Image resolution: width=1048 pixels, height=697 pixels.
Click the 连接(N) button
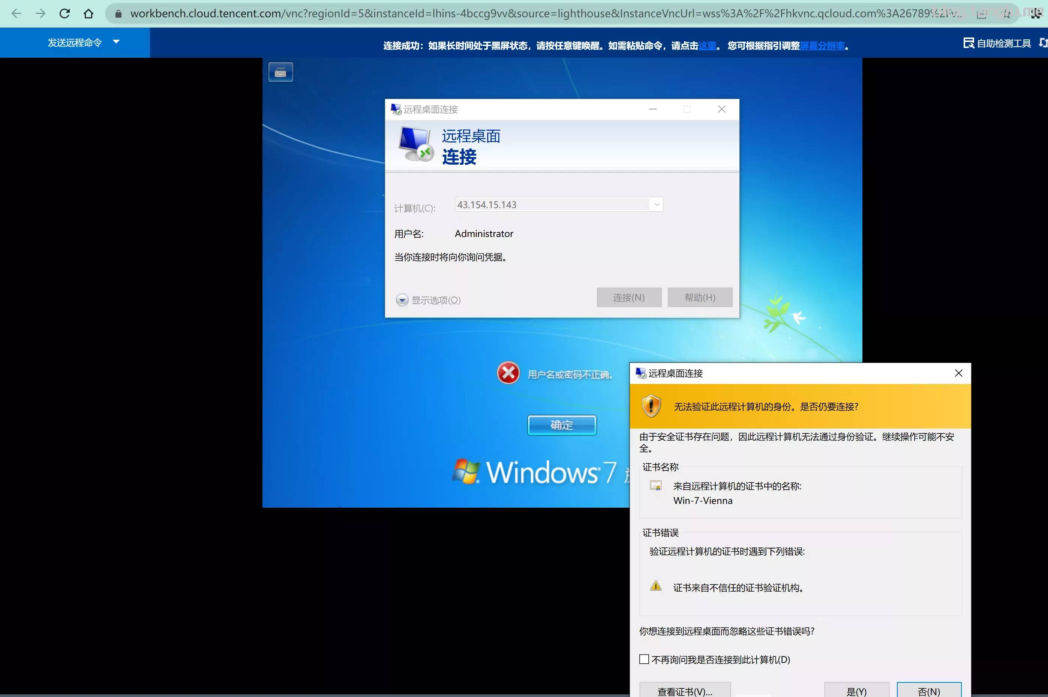tap(629, 297)
